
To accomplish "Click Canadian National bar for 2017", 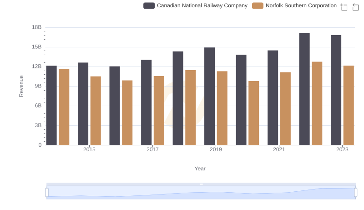I will pyautogui.click(x=146, y=102).
